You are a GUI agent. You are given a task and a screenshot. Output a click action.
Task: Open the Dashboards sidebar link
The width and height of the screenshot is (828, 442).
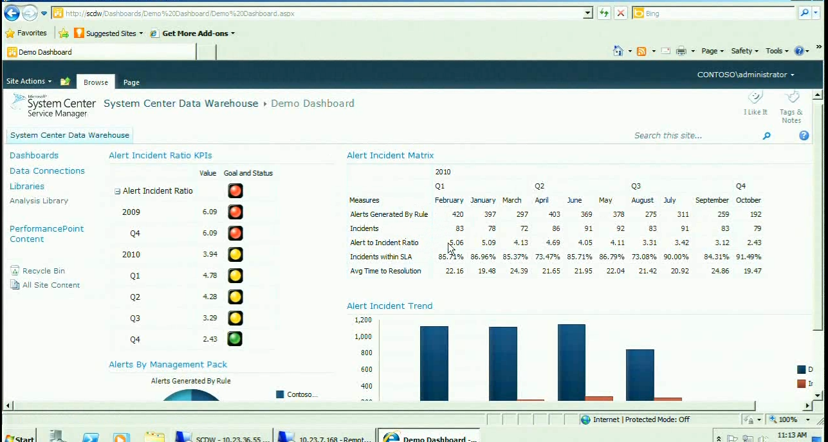[x=34, y=155]
